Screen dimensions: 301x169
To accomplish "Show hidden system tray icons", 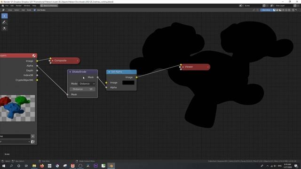I will [268, 166].
